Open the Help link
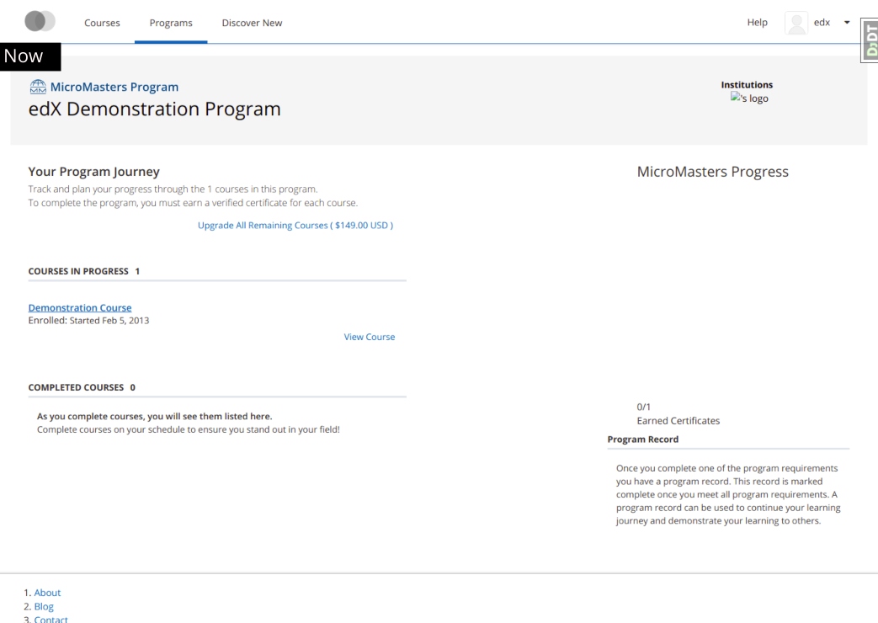This screenshot has height=623, width=878. tap(757, 23)
